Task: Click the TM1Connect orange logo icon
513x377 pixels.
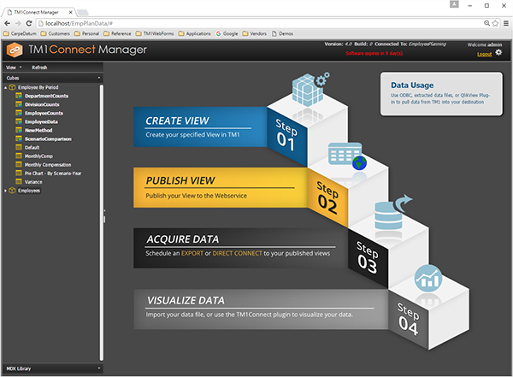Action: 15,50
